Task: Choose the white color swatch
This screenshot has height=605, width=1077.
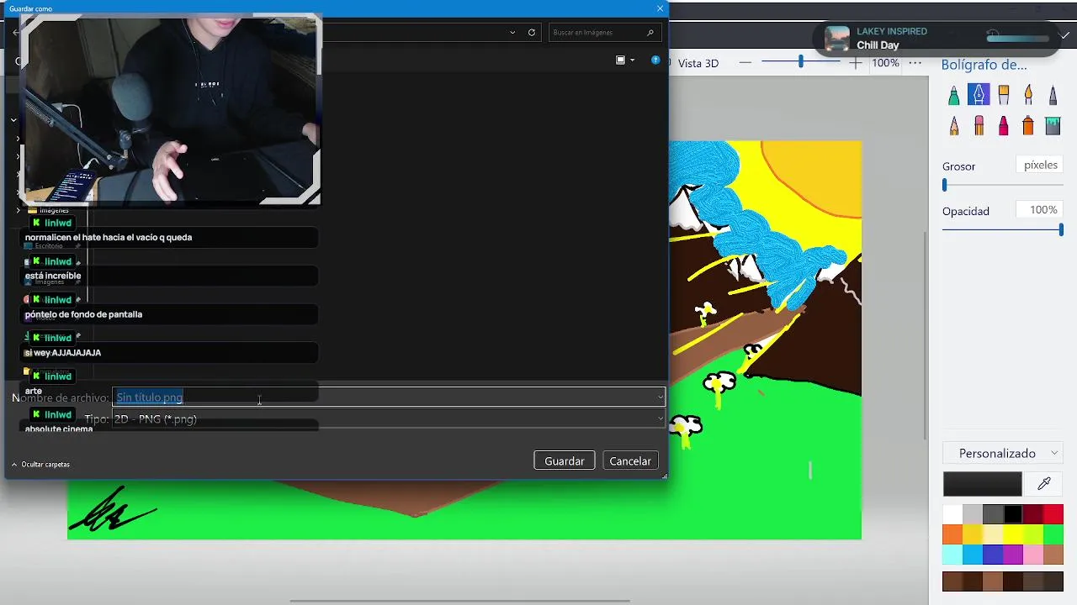Action: point(952,513)
